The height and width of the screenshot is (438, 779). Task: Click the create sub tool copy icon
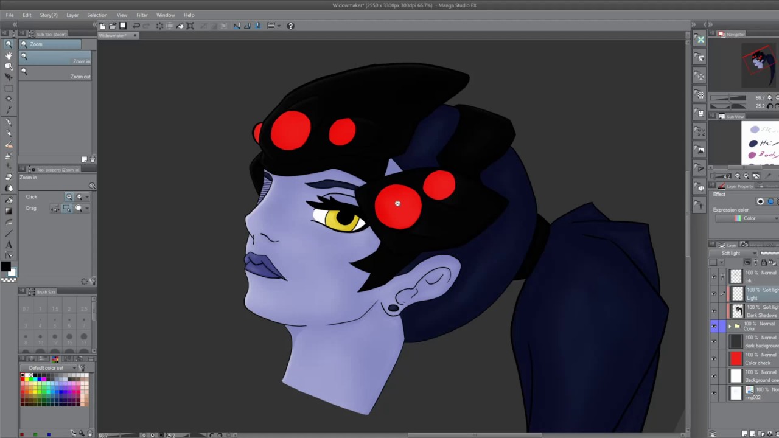pyautogui.click(x=85, y=159)
